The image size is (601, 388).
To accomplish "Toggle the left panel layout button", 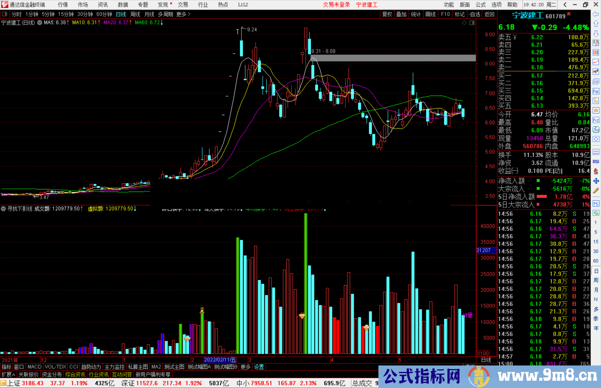I will (x=5, y=14).
